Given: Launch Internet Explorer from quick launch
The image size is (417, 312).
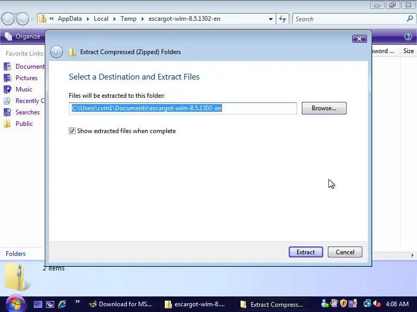Looking at the screenshot, I should coord(62,304).
